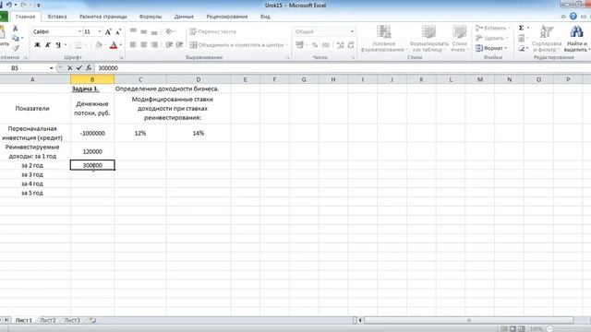Click the Clear eraser icon

pos(521,48)
